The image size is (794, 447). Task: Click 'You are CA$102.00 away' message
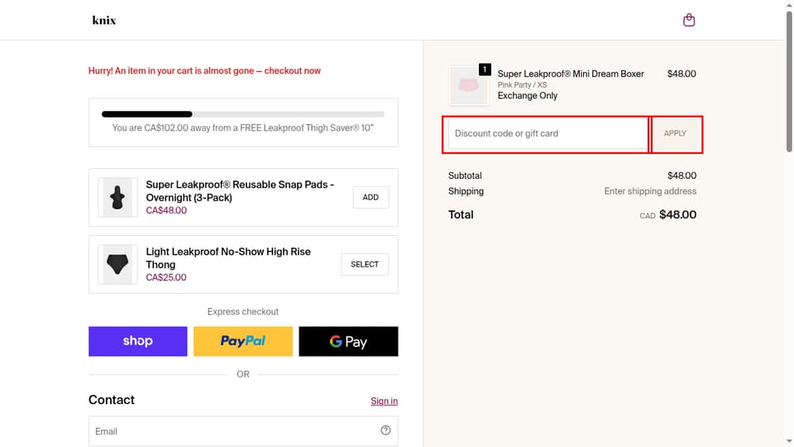pyautogui.click(x=243, y=127)
